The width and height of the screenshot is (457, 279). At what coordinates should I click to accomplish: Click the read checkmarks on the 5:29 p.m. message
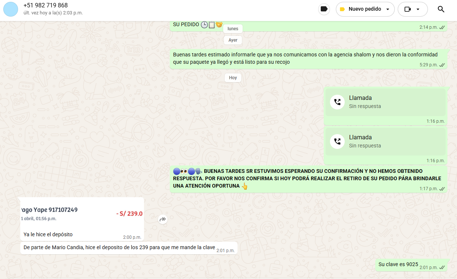(442, 65)
